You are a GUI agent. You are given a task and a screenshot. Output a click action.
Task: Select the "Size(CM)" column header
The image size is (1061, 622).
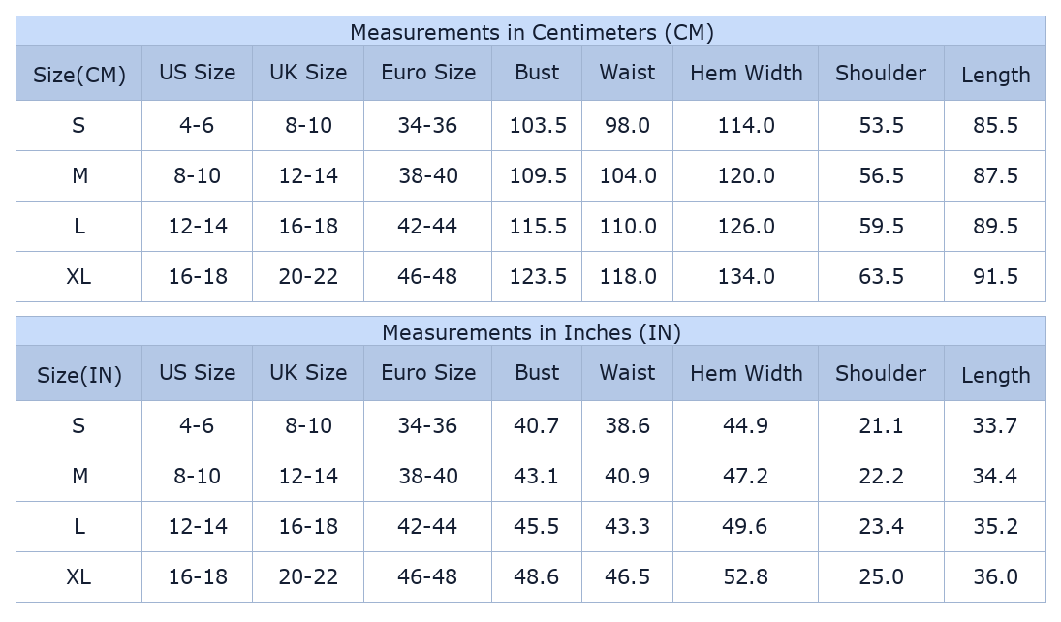[x=79, y=75]
